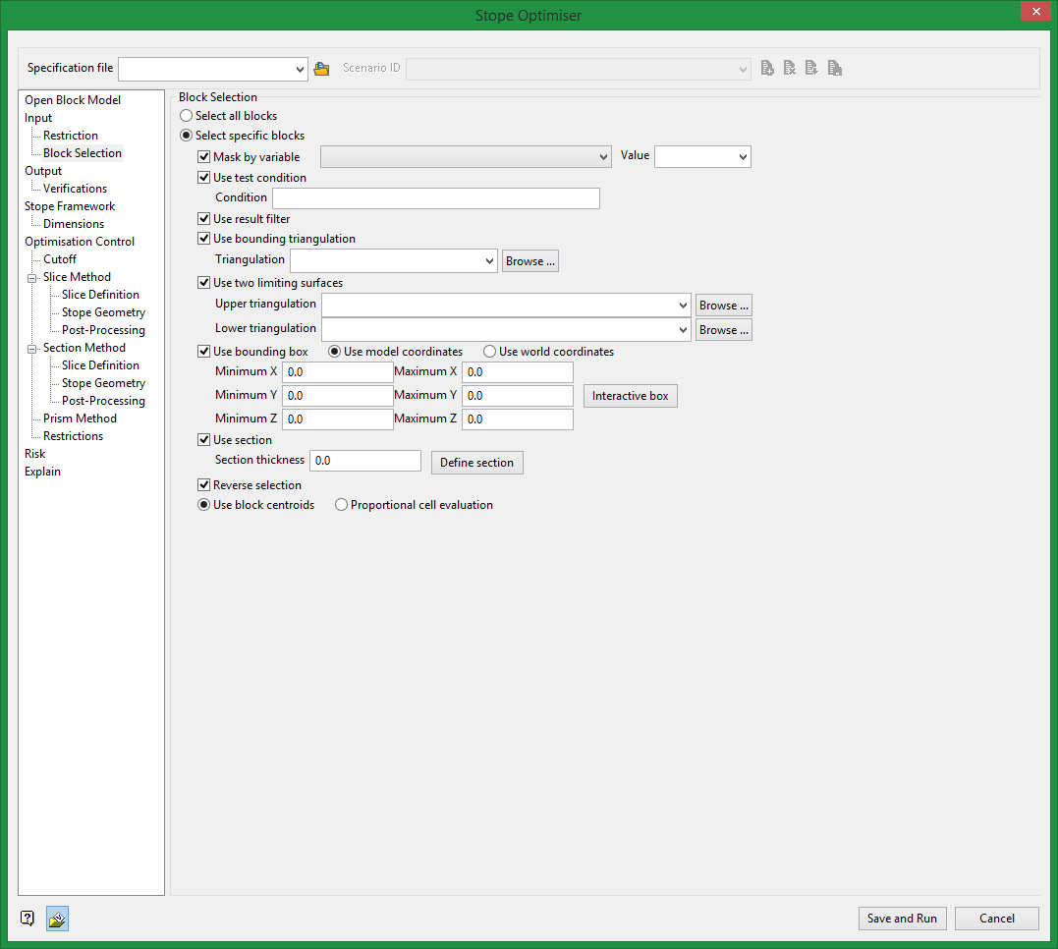Go to the Cutoff page in the tree

tap(60, 259)
